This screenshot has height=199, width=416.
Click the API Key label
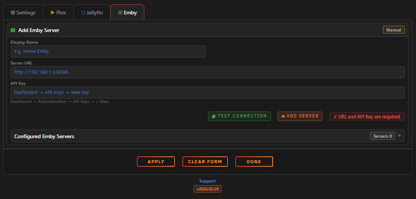18,83
